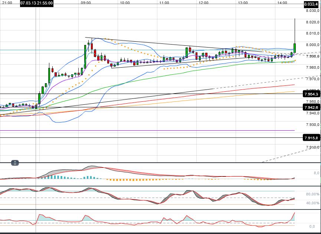
Task: Click the 09:00 time axis label
Action: tap(86, 3)
